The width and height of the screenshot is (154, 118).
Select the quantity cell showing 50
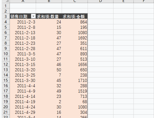click(x=49, y=70)
